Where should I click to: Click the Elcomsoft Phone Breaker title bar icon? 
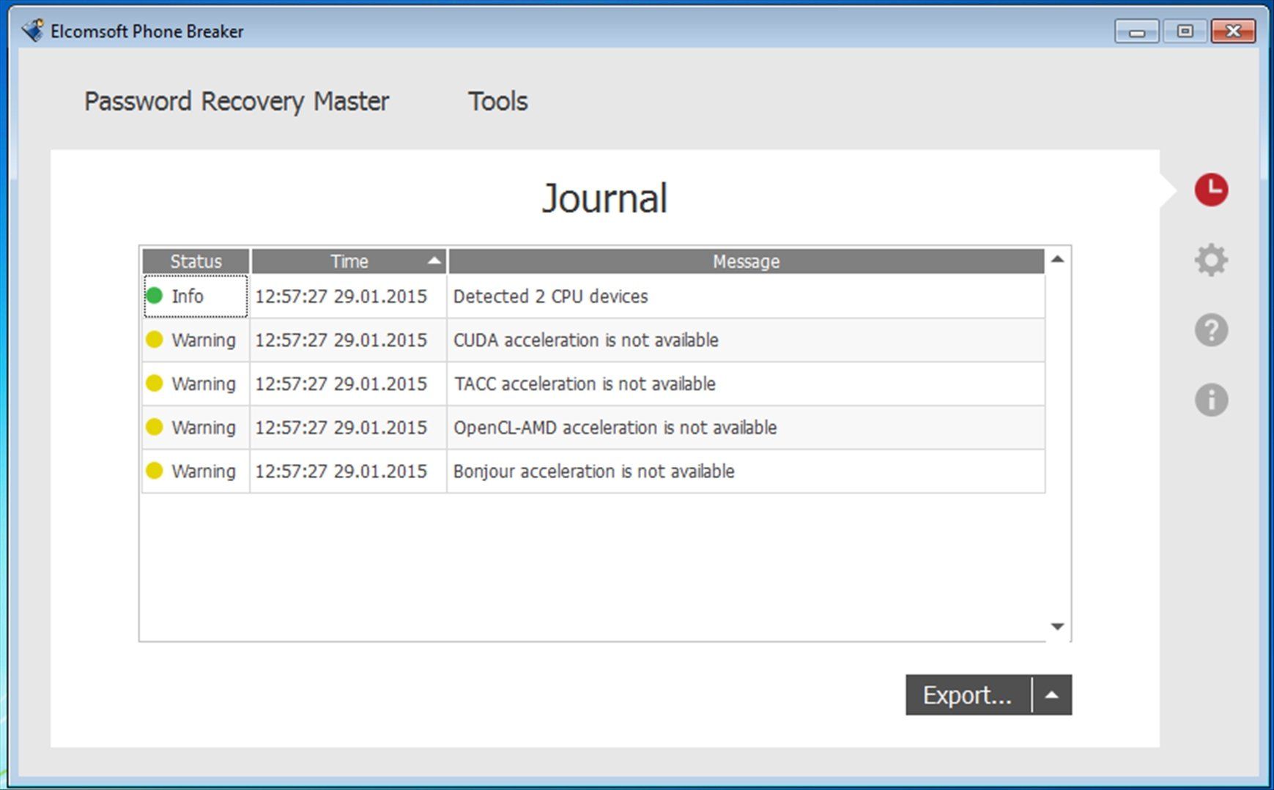coord(32,31)
